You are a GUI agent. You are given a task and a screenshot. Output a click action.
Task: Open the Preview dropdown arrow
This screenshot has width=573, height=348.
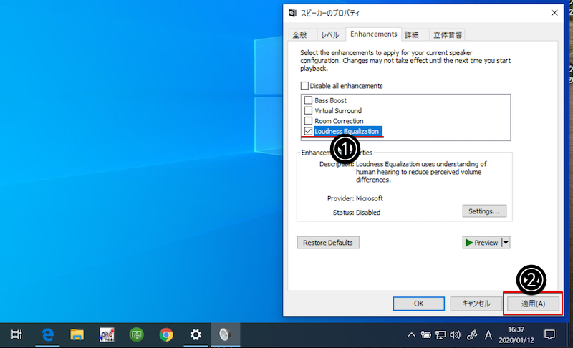(x=506, y=243)
